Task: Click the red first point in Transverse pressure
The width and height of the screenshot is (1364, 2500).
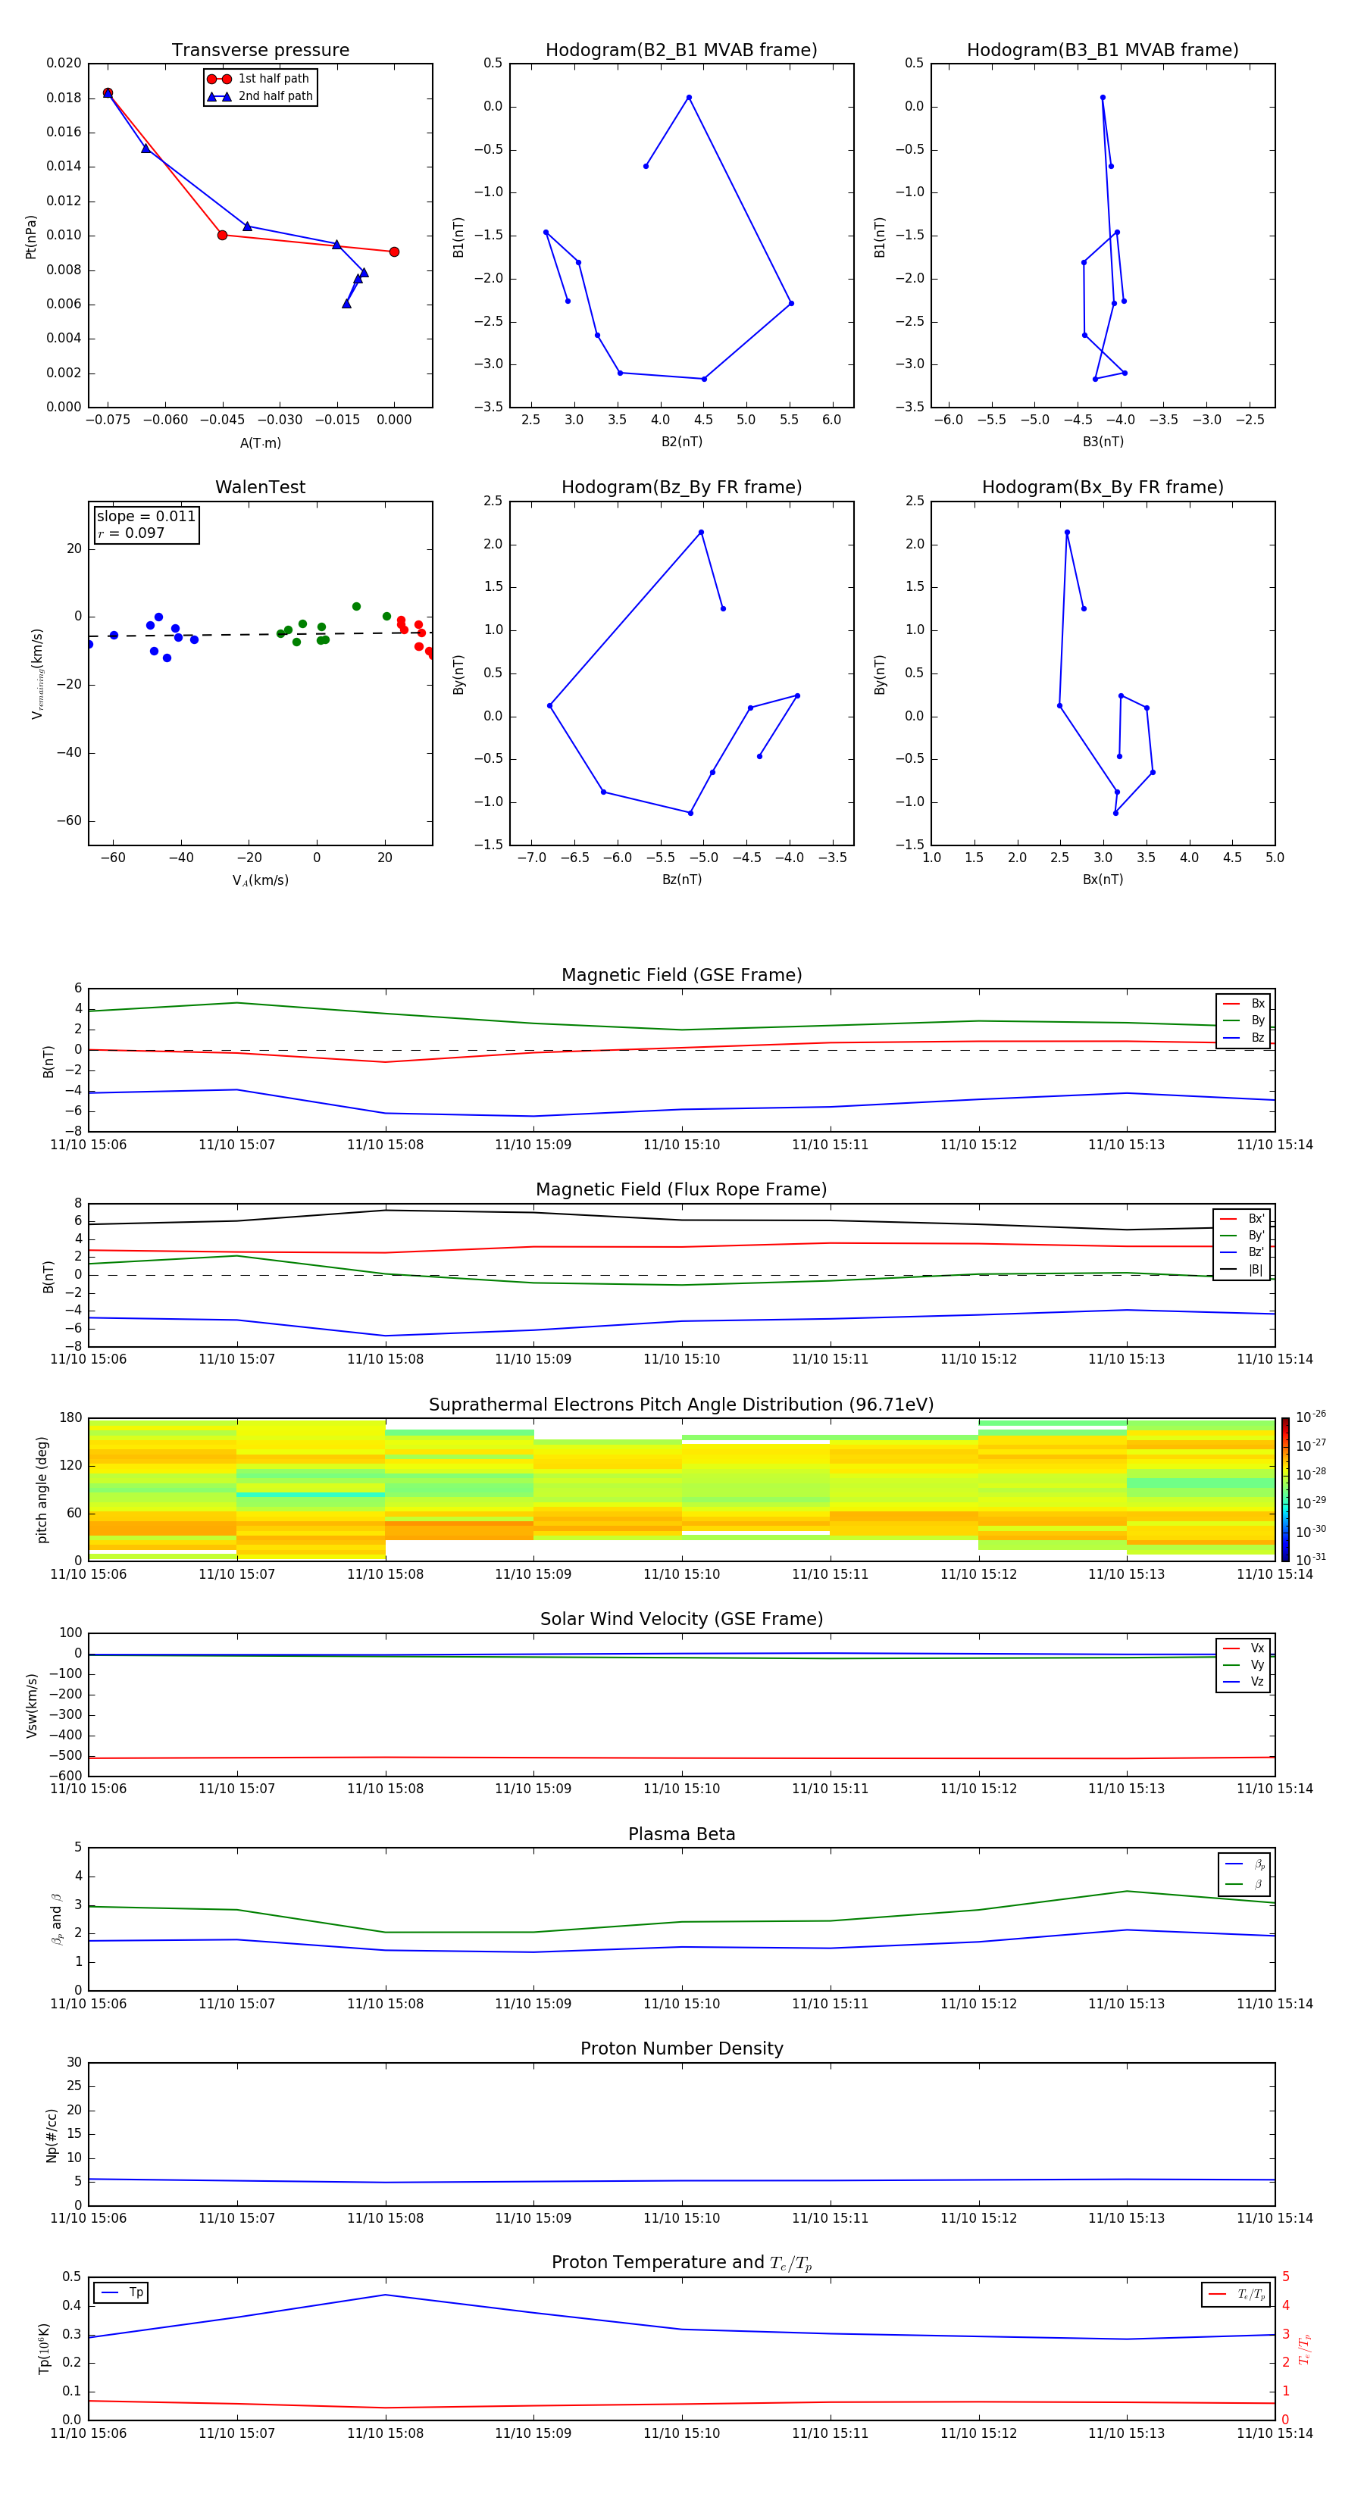Action: [108, 93]
